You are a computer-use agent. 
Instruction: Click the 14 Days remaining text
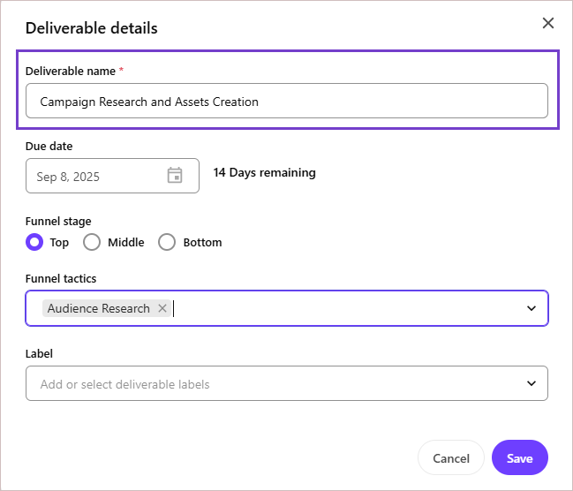coord(265,172)
